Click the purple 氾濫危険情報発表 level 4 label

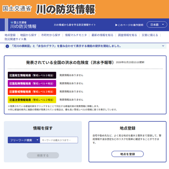coord(32,83)
